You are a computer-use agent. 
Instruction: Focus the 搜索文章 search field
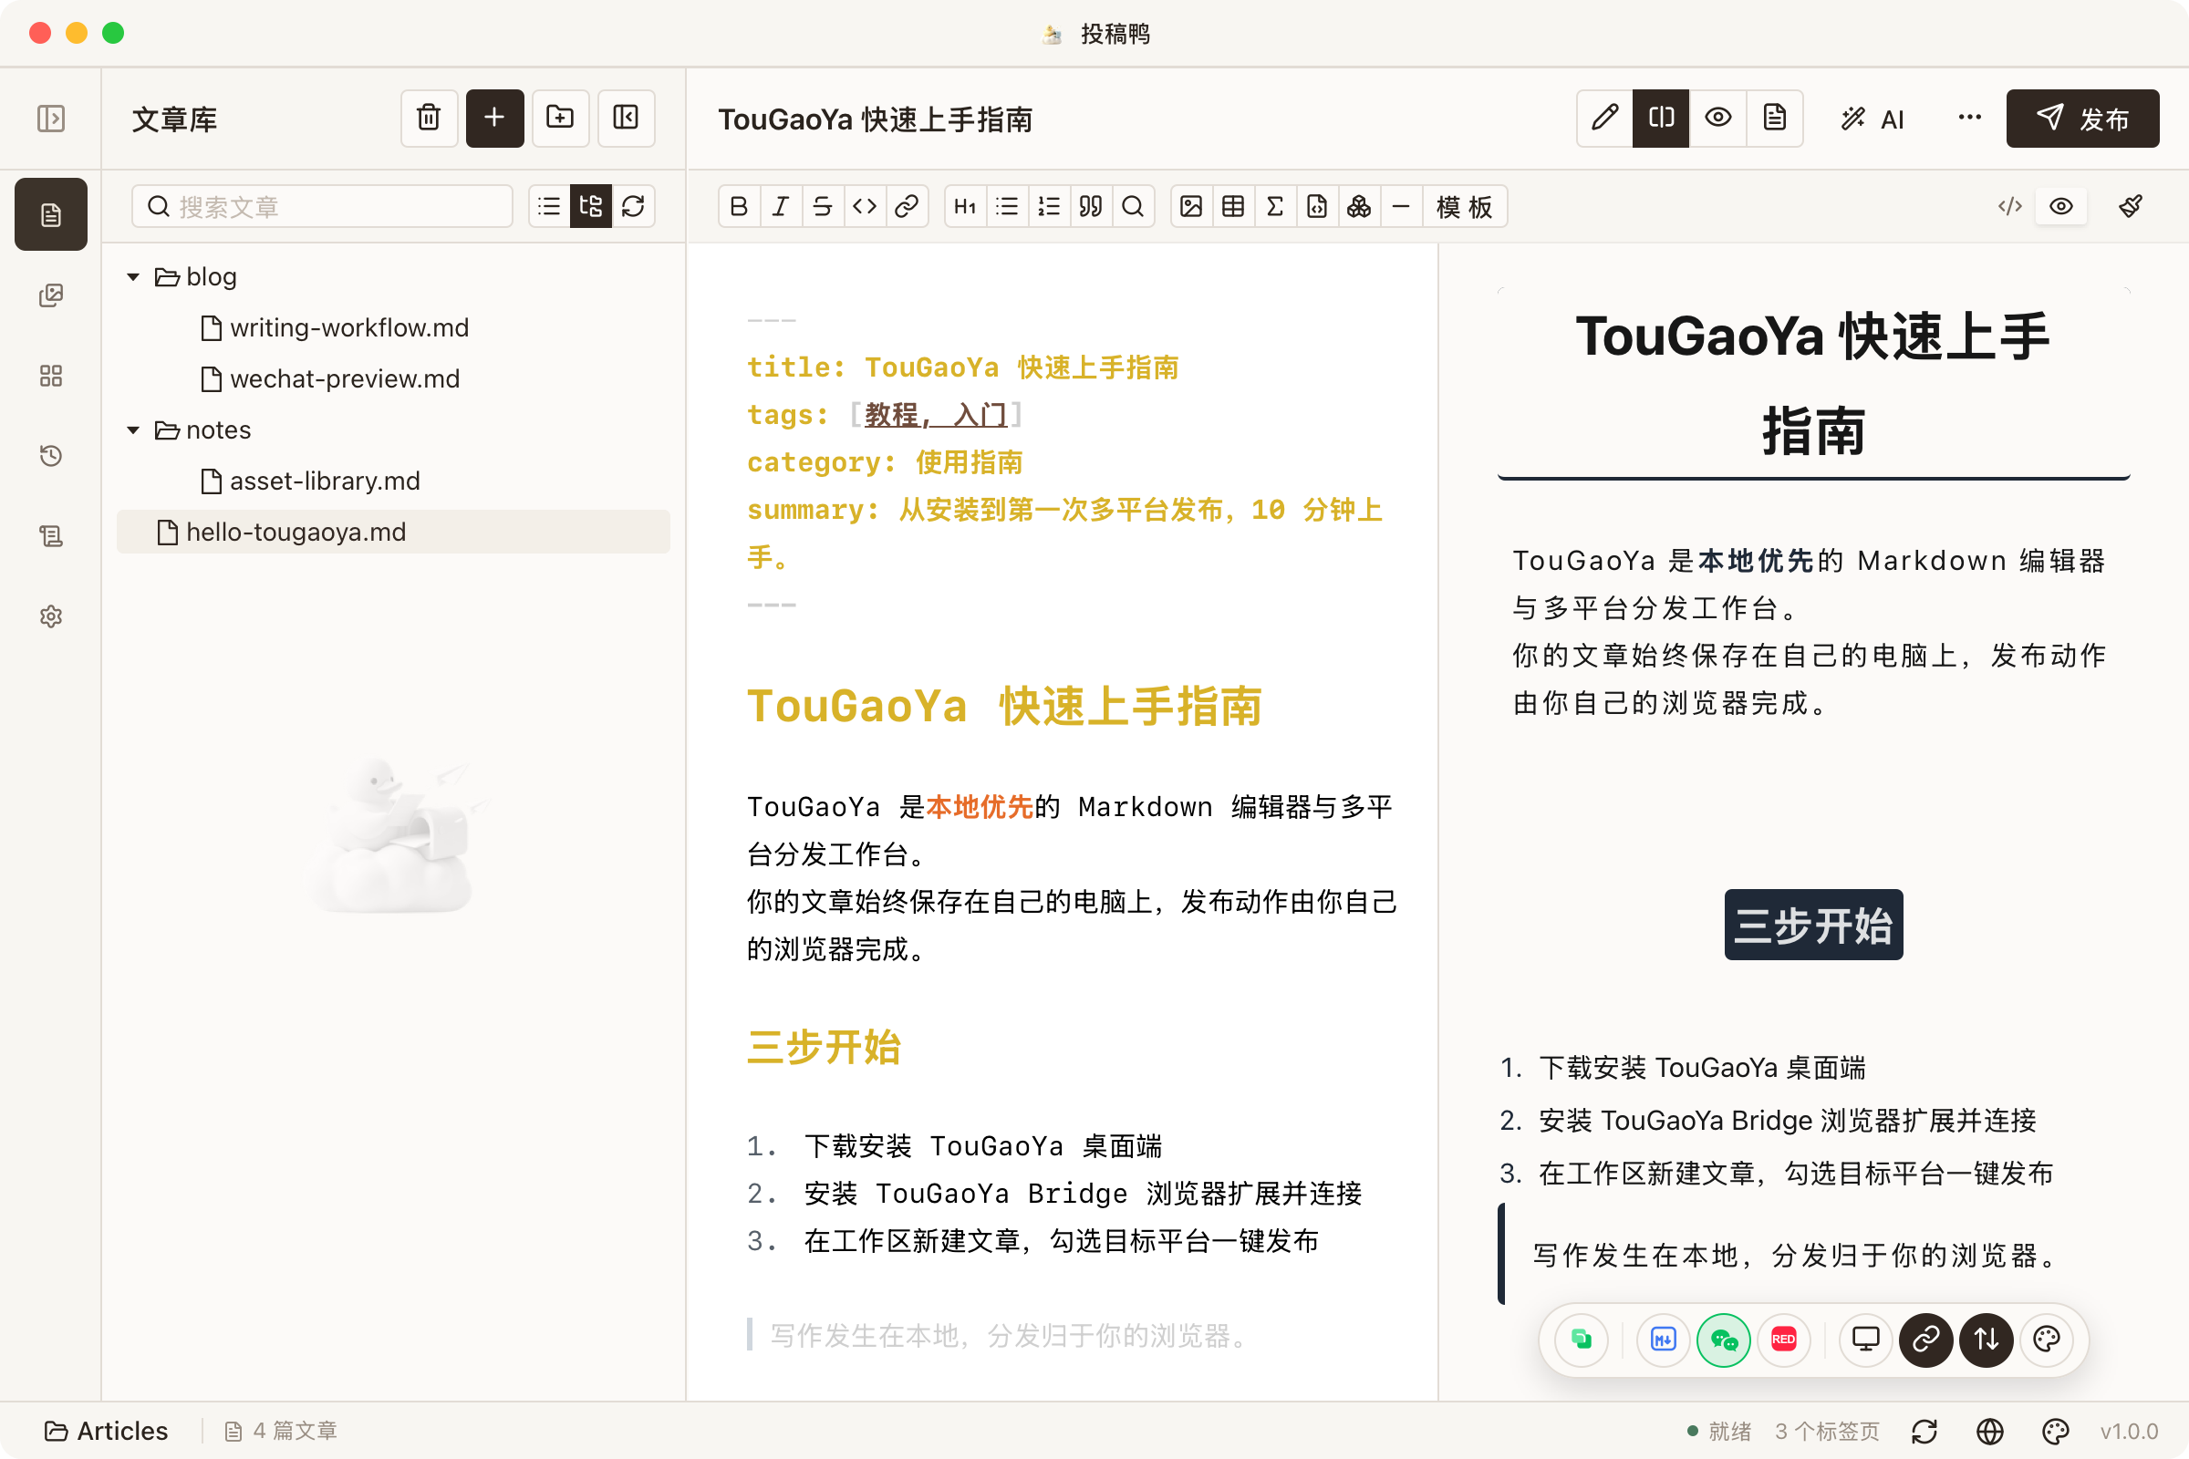tap(322, 207)
